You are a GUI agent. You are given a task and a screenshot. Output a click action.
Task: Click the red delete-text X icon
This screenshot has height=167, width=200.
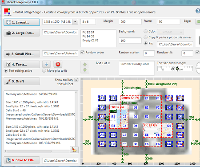[58, 64]
